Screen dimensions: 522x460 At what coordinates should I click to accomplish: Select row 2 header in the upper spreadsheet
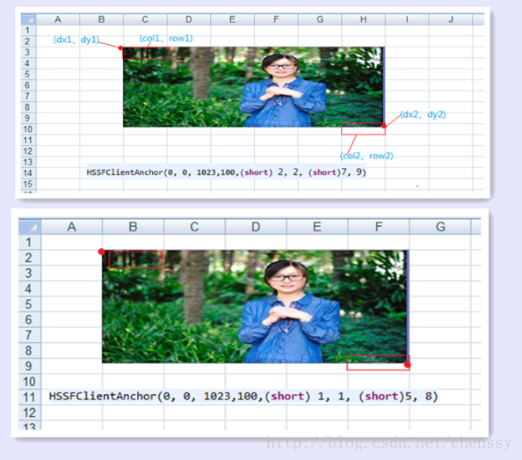(28, 41)
